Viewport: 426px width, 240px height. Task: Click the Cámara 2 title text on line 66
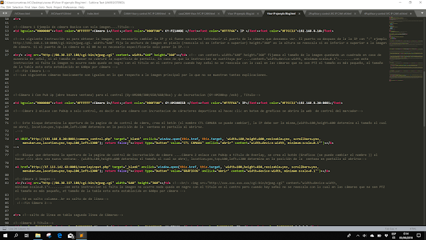tap(102, 103)
